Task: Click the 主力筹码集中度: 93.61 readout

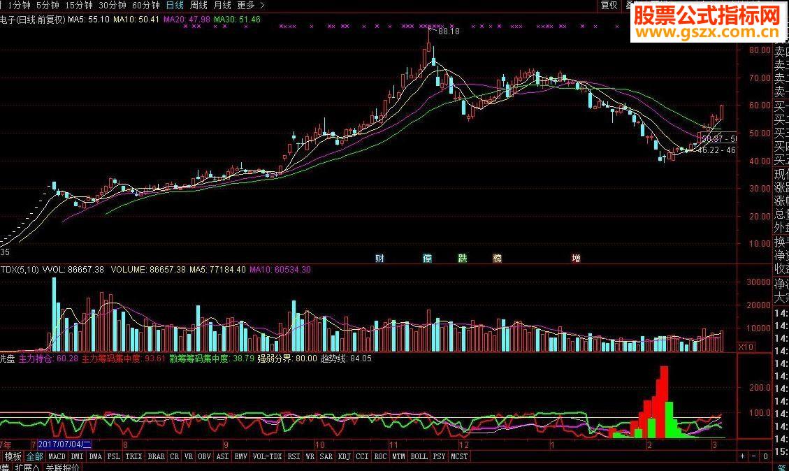Action: pos(123,358)
